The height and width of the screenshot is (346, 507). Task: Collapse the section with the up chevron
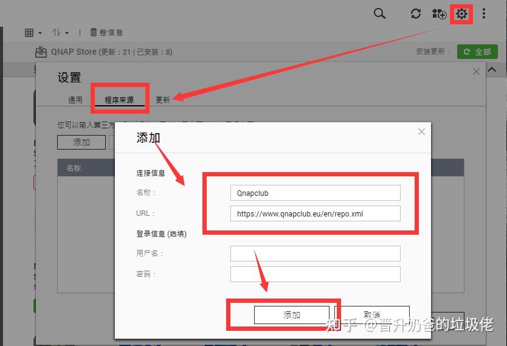[492, 70]
